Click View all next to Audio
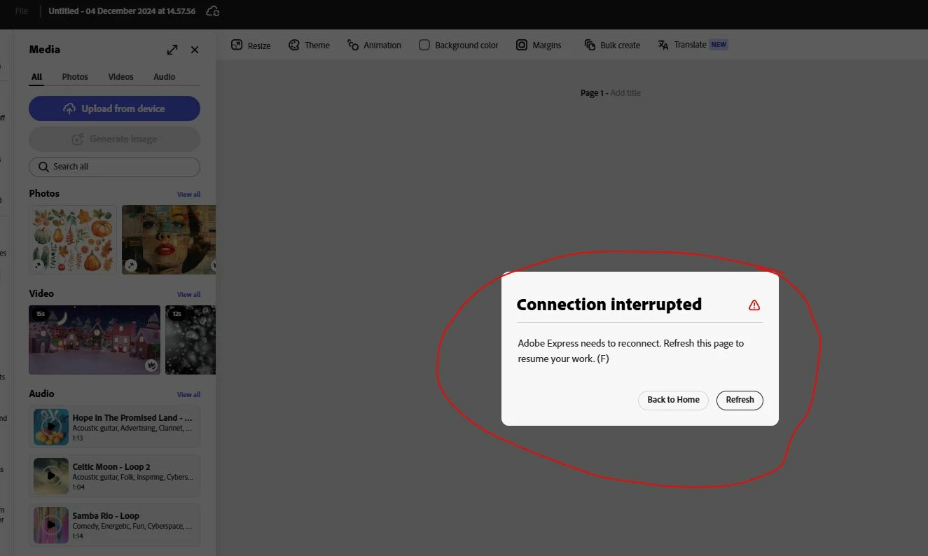Image resolution: width=928 pixels, height=556 pixels. point(188,394)
